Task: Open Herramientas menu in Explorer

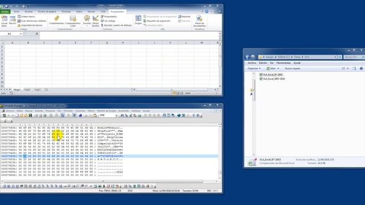Action: coord(283,63)
